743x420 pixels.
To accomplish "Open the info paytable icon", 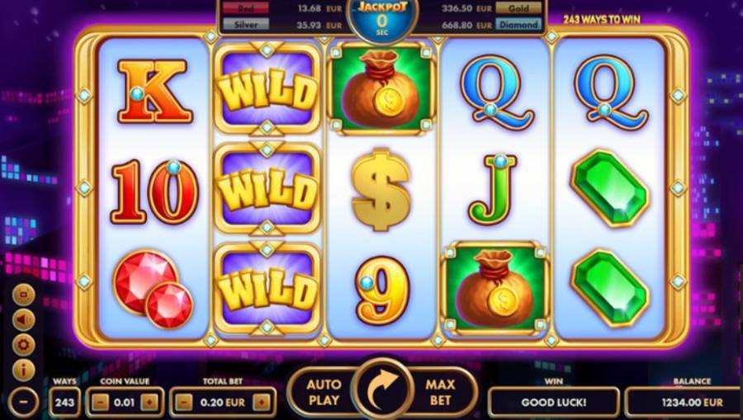I will [x=23, y=370].
